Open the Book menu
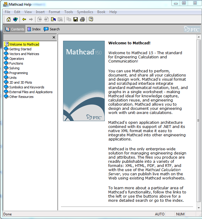 (x=101, y=12)
